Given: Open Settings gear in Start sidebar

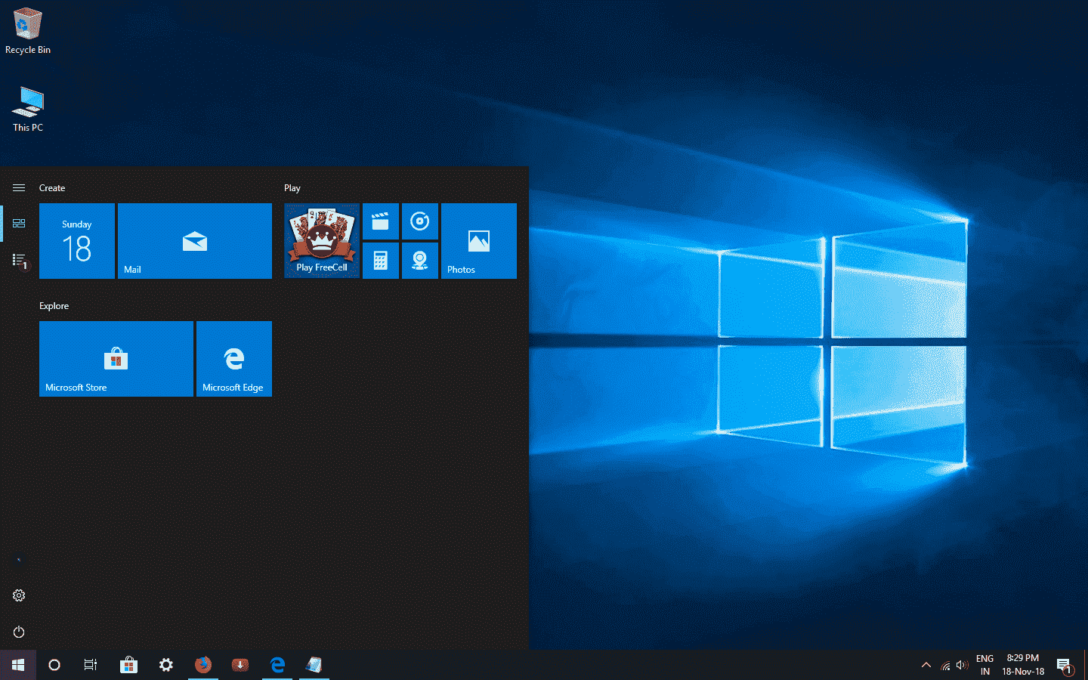Looking at the screenshot, I should coord(19,595).
